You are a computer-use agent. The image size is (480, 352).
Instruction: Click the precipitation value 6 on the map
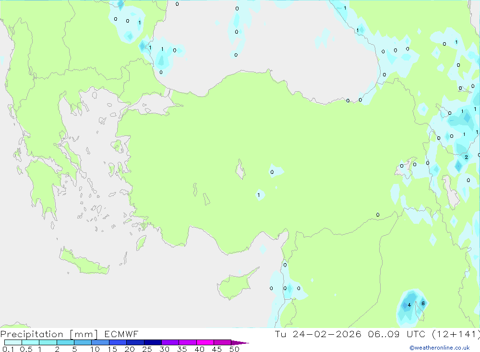[423, 303]
